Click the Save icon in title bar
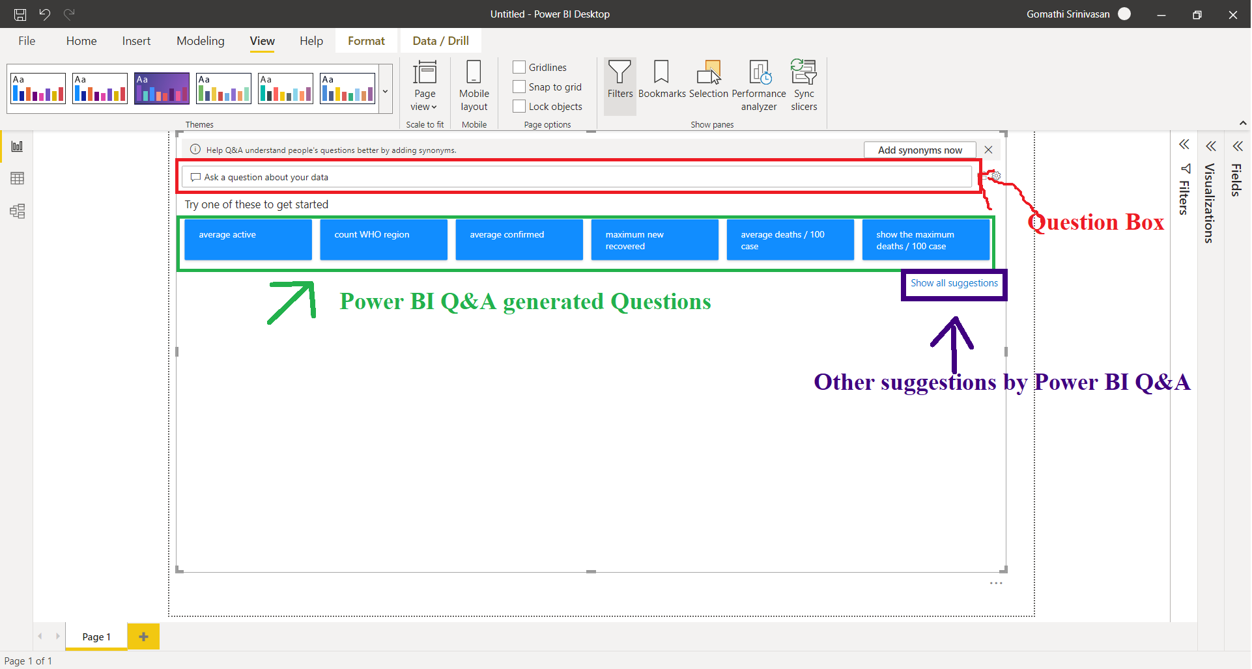 [x=20, y=14]
